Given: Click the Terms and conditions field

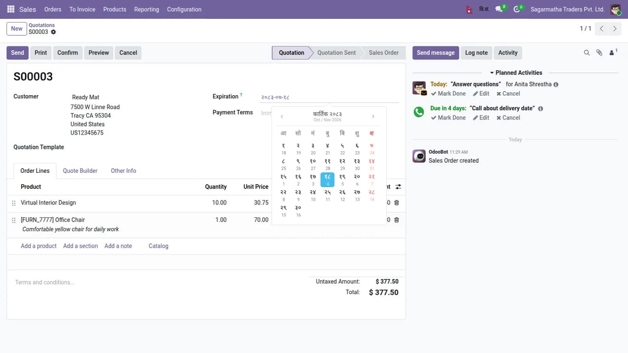Looking at the screenshot, I should (x=156, y=282).
